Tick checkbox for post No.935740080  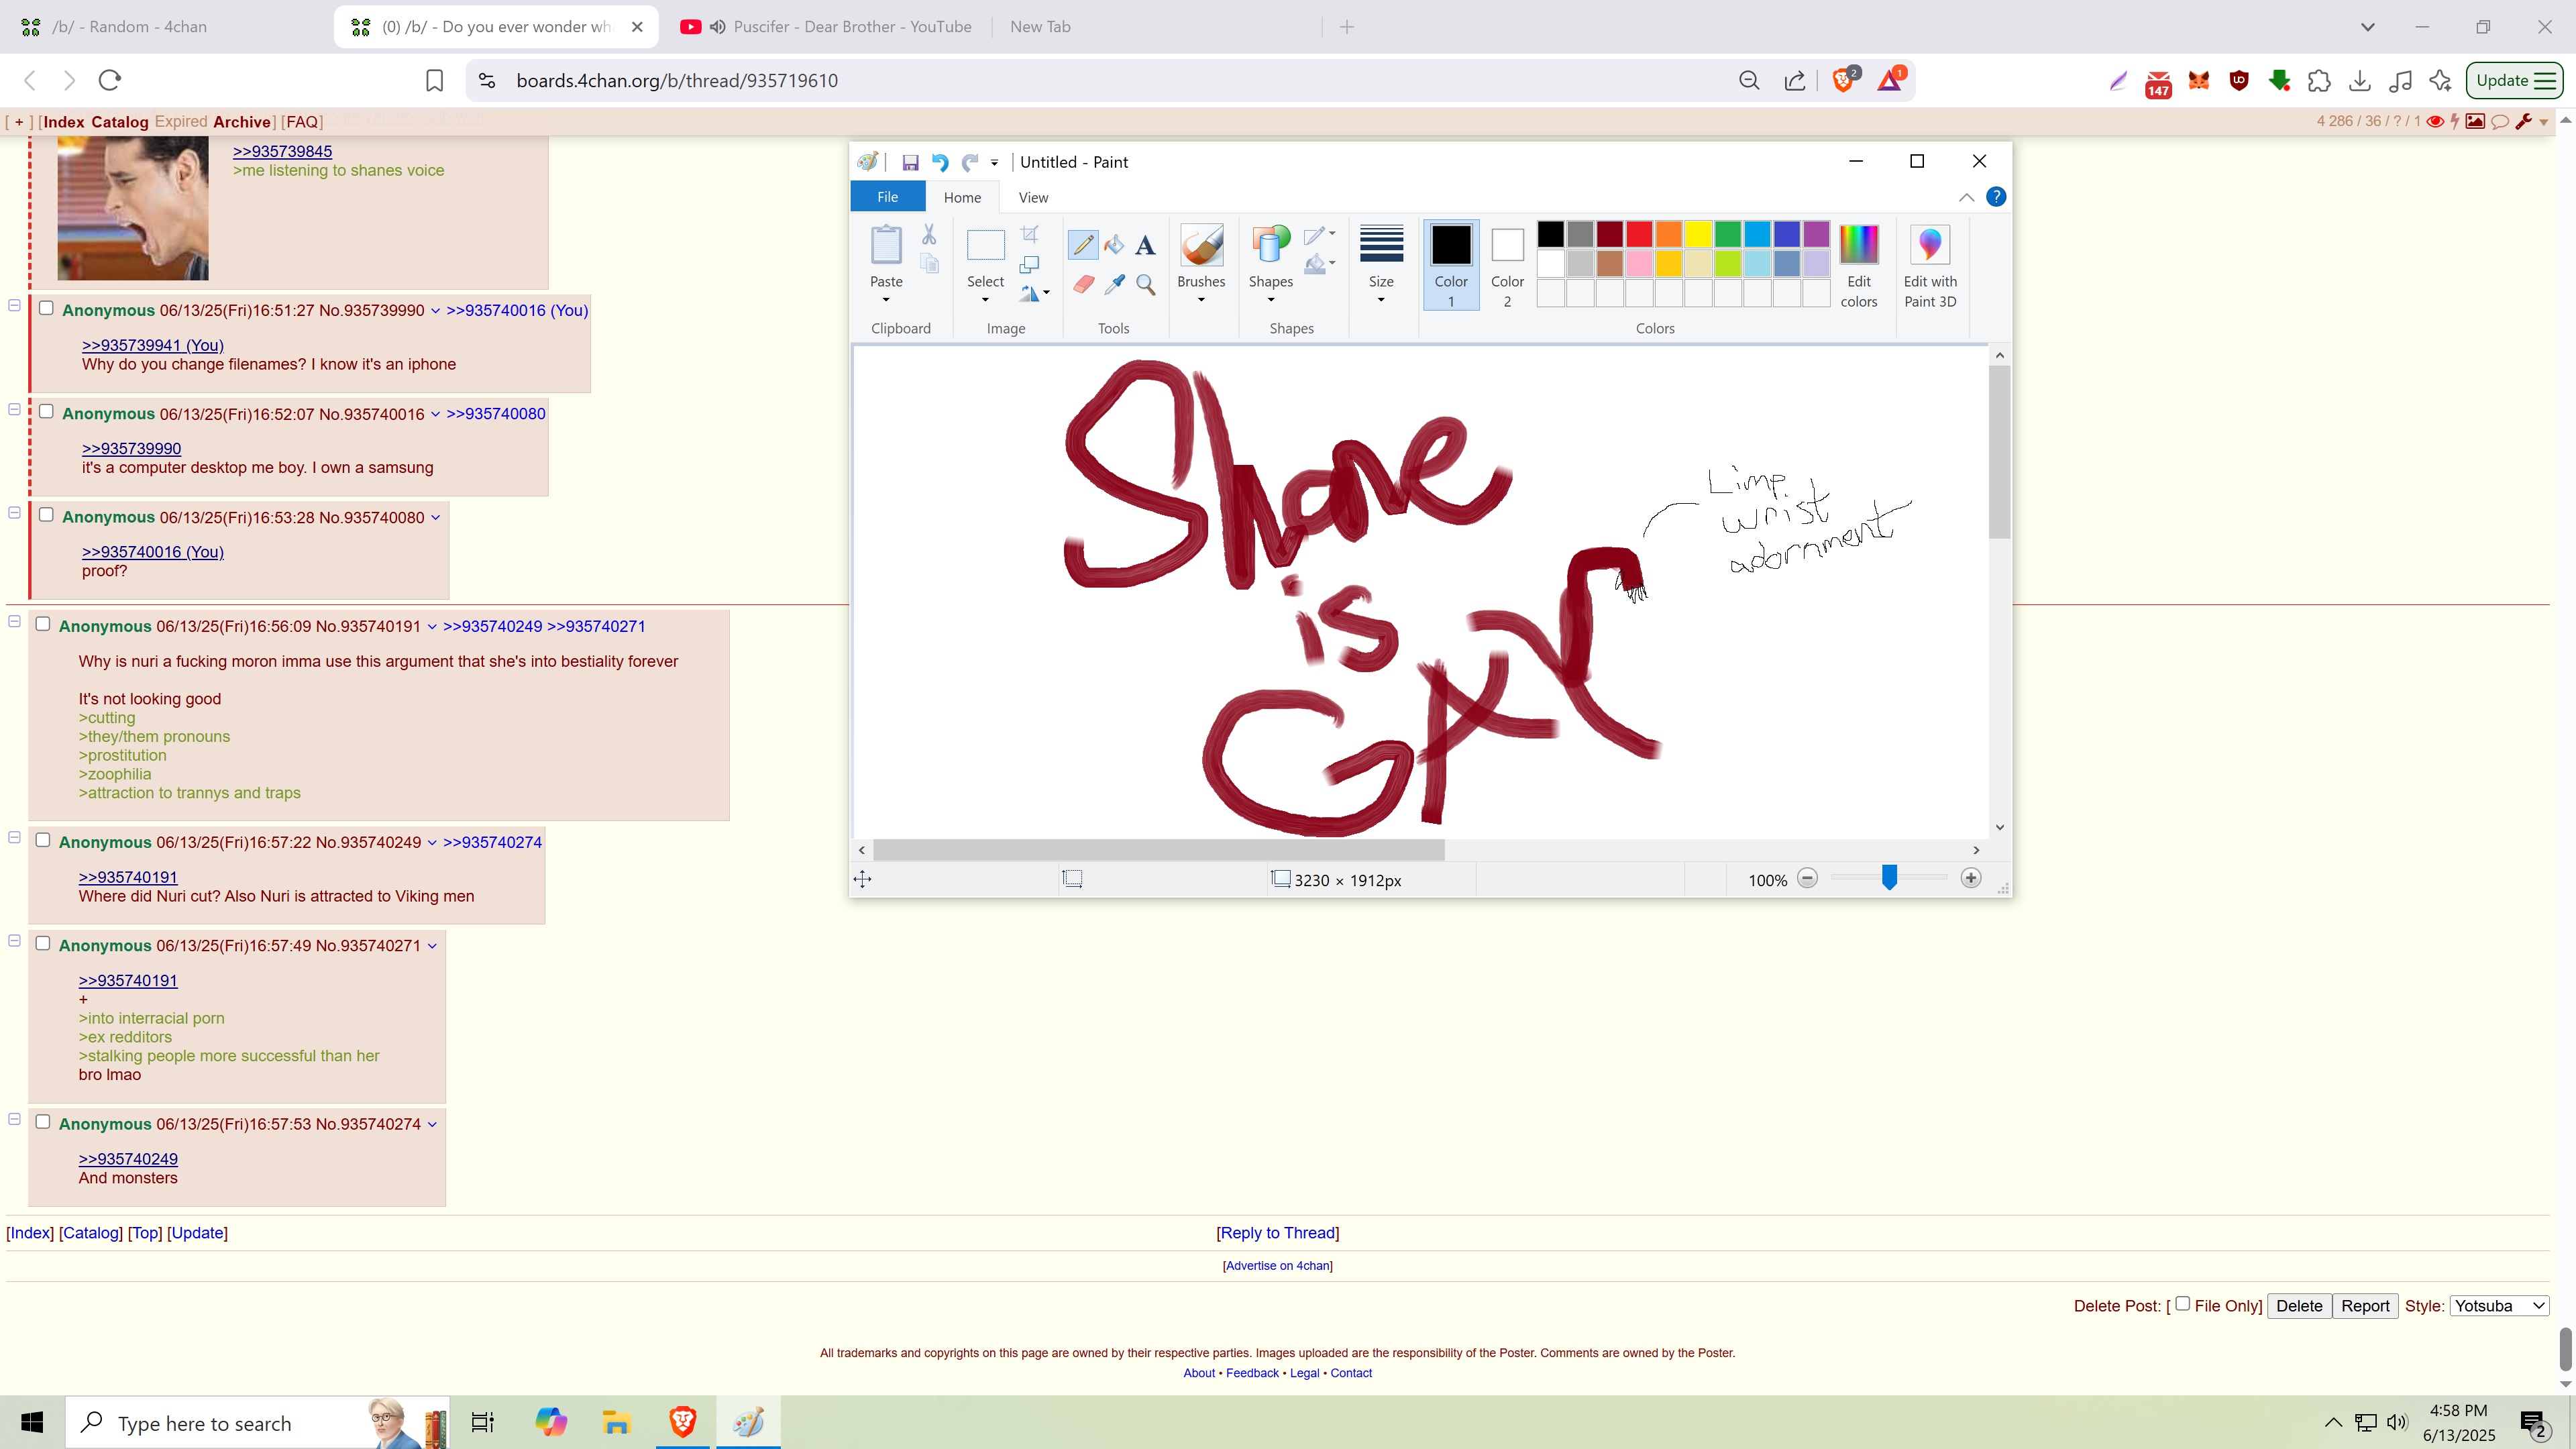[46, 514]
